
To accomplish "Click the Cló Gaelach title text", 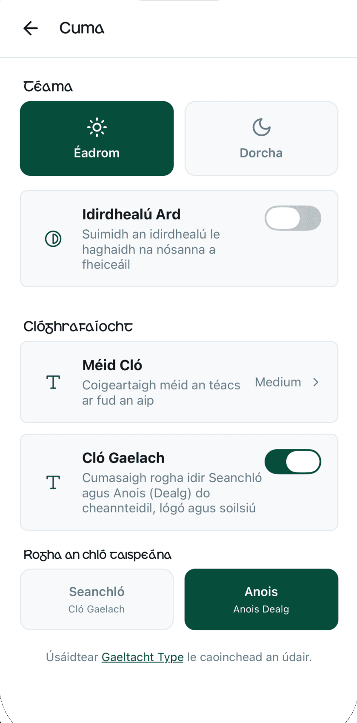I will point(123,458).
